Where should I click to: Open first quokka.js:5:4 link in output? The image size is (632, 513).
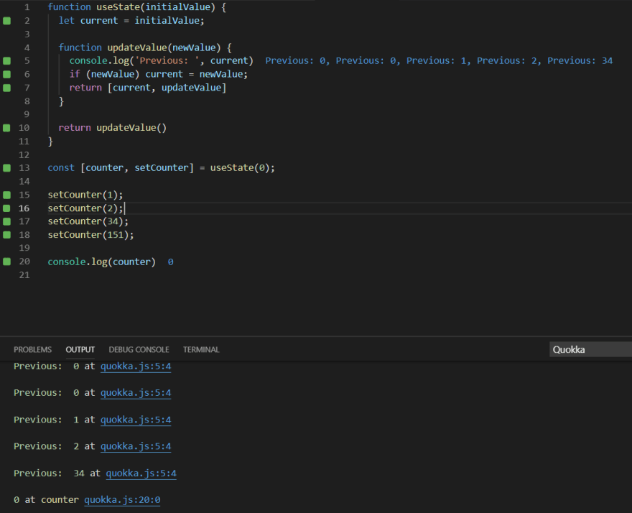pos(136,366)
